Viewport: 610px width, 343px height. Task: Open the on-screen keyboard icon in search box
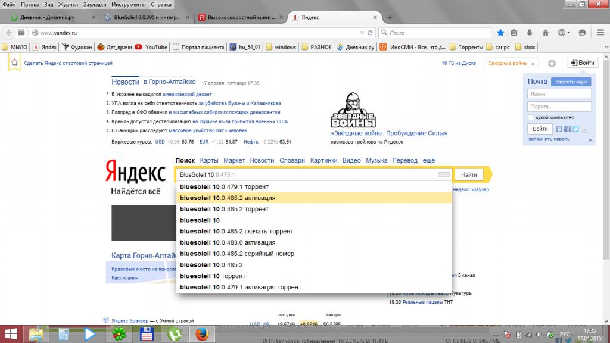click(x=444, y=174)
